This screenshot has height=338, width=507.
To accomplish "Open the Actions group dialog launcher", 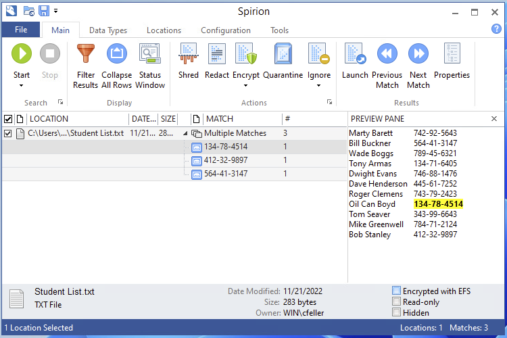I will pyautogui.click(x=329, y=102).
